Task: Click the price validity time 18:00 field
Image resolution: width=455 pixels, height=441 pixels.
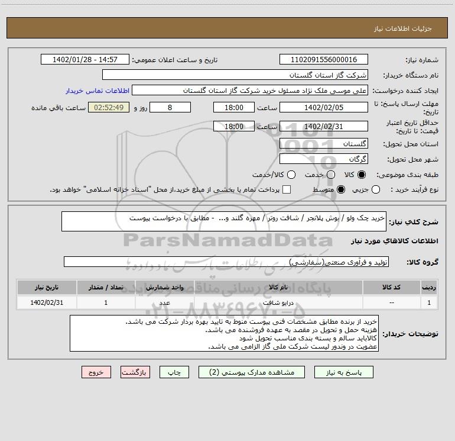Action: pos(234,126)
